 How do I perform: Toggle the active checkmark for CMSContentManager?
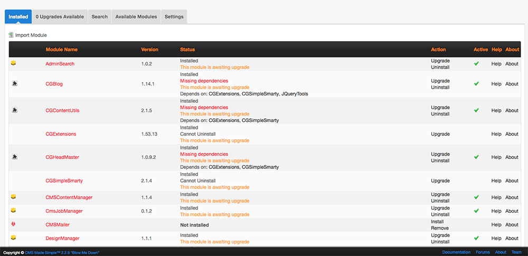(x=476, y=197)
